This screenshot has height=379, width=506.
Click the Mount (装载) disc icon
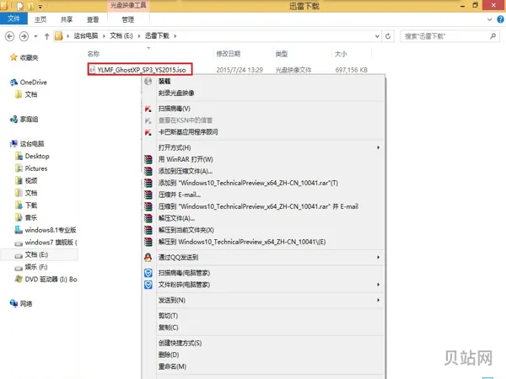[148, 81]
